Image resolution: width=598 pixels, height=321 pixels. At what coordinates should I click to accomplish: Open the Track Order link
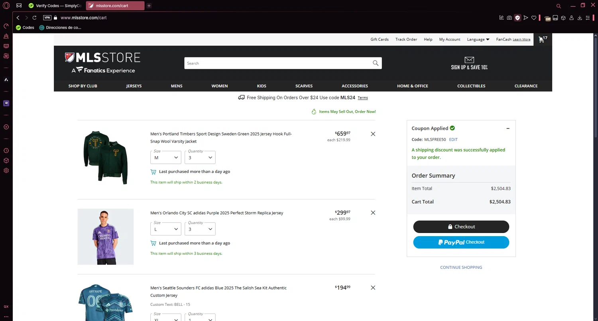click(406, 39)
